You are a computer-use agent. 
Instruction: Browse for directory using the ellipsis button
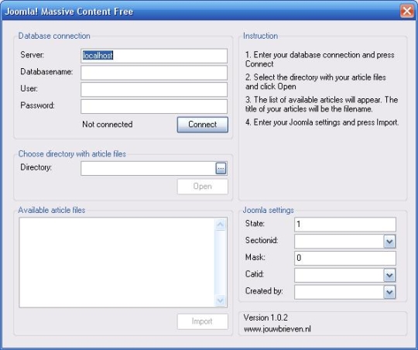[x=221, y=168]
